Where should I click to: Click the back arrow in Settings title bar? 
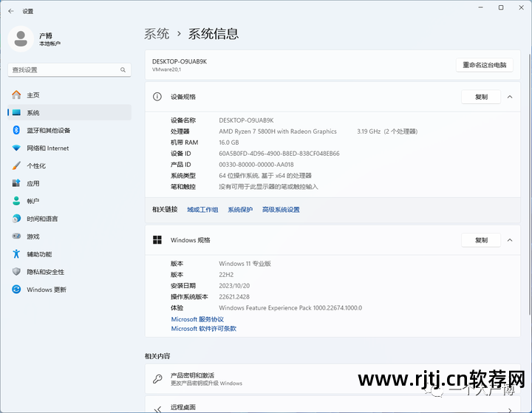[x=11, y=11]
